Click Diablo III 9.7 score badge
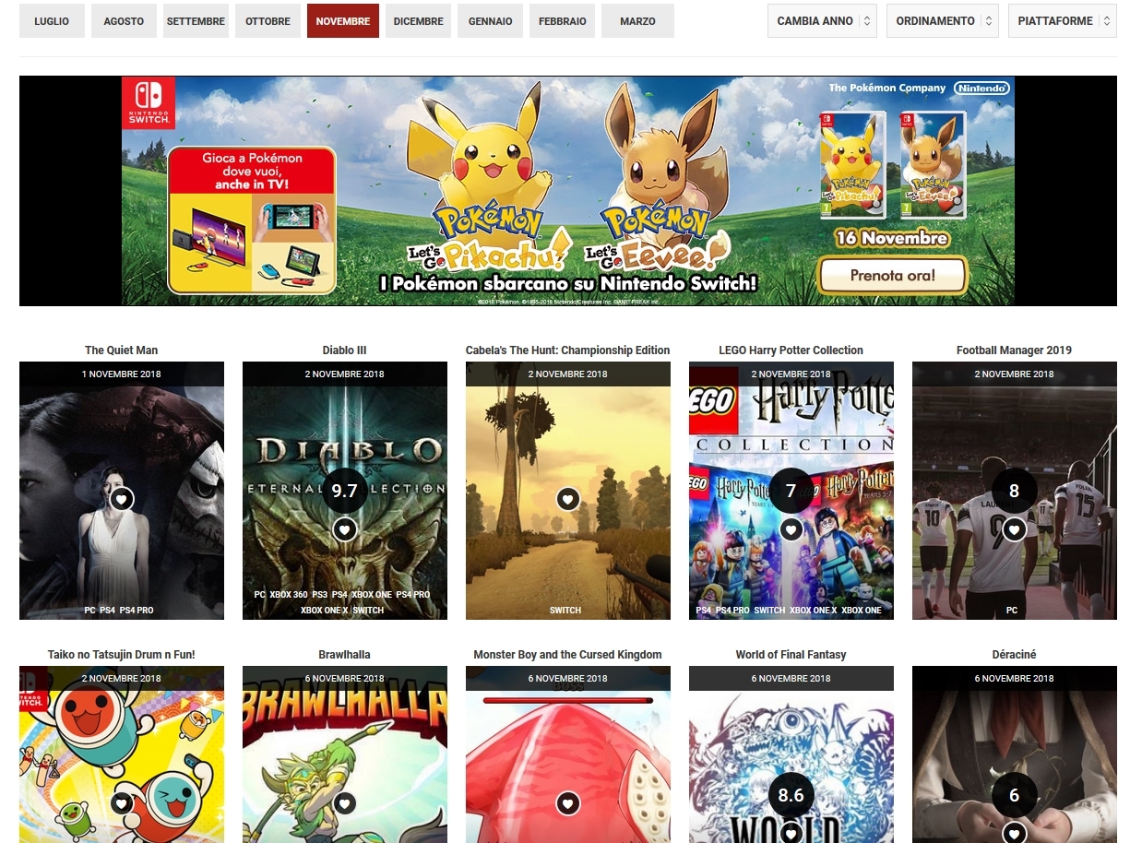The height and width of the screenshot is (843, 1130). click(345, 491)
